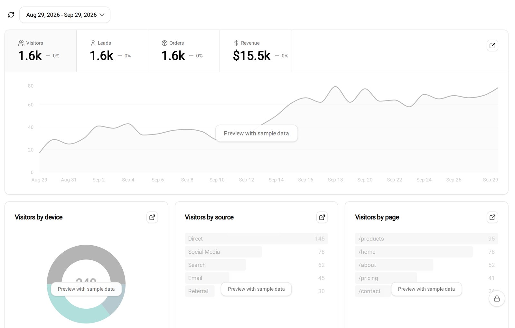Viewport: 515px width, 328px height.
Task: Click the chart's Preview with sample data badge
Action: [x=257, y=133]
